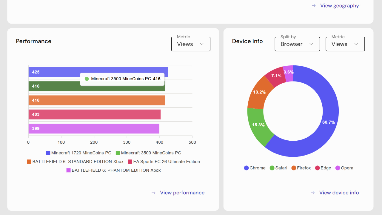Open the Split by Browser dropdown
The height and width of the screenshot is (215, 382).
pyautogui.click(x=297, y=44)
